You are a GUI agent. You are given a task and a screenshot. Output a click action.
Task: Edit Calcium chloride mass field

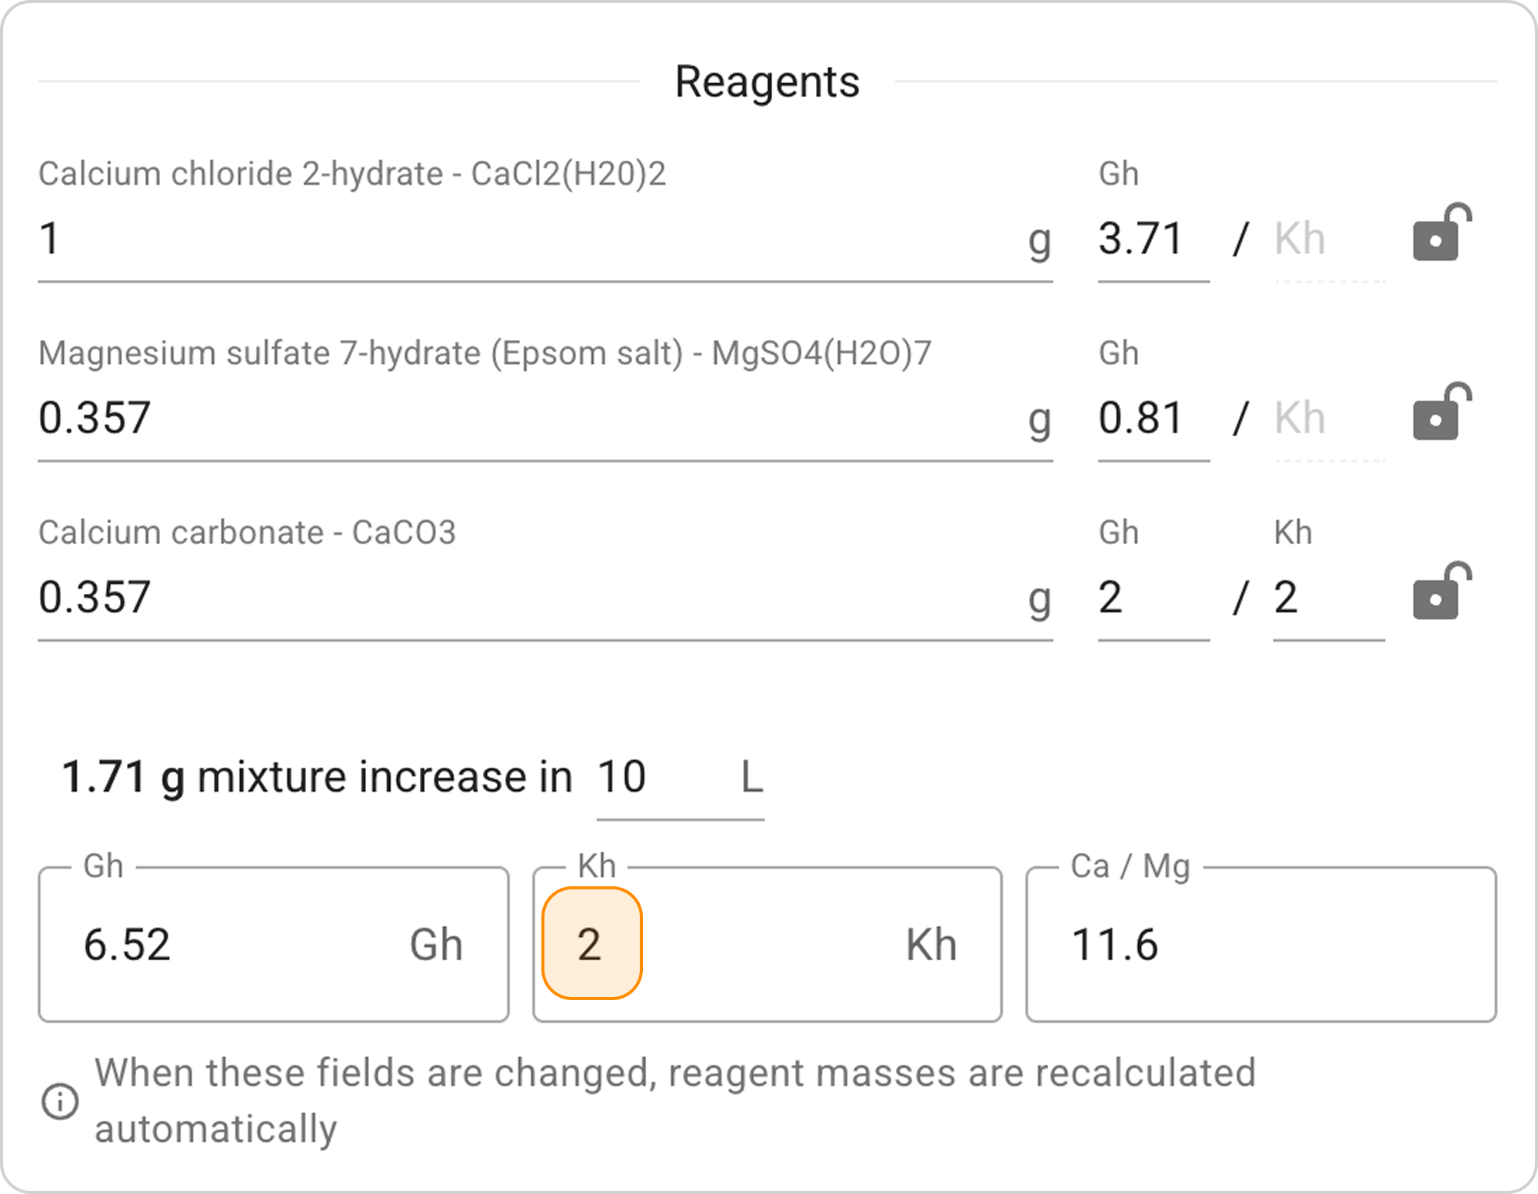(x=531, y=238)
